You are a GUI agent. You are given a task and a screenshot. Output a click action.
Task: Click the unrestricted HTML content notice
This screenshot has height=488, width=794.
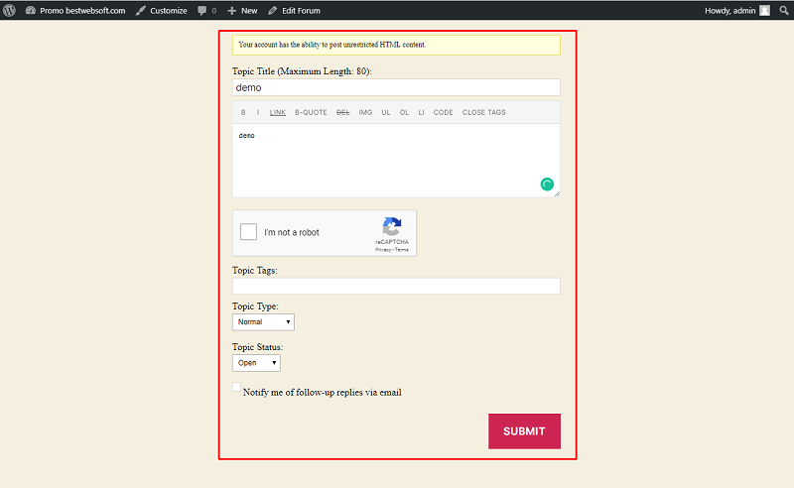pyautogui.click(x=396, y=45)
